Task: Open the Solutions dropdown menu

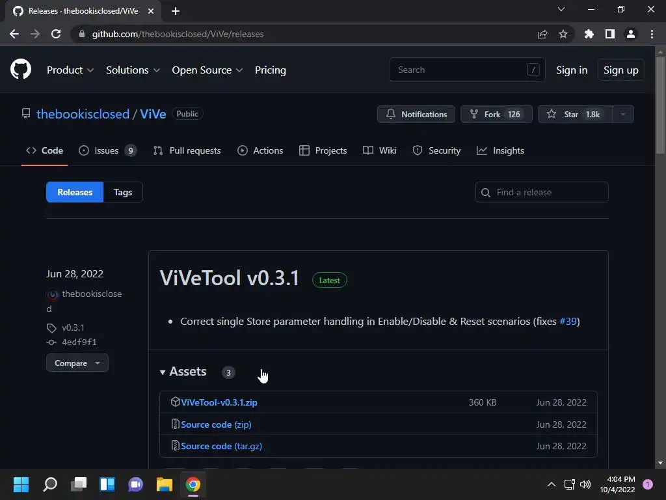Action: (133, 70)
